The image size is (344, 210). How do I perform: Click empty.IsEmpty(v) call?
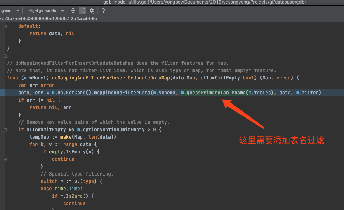tap(71, 152)
